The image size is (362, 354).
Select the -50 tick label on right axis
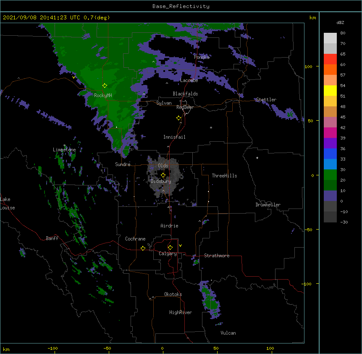pyautogui.click(x=308, y=230)
